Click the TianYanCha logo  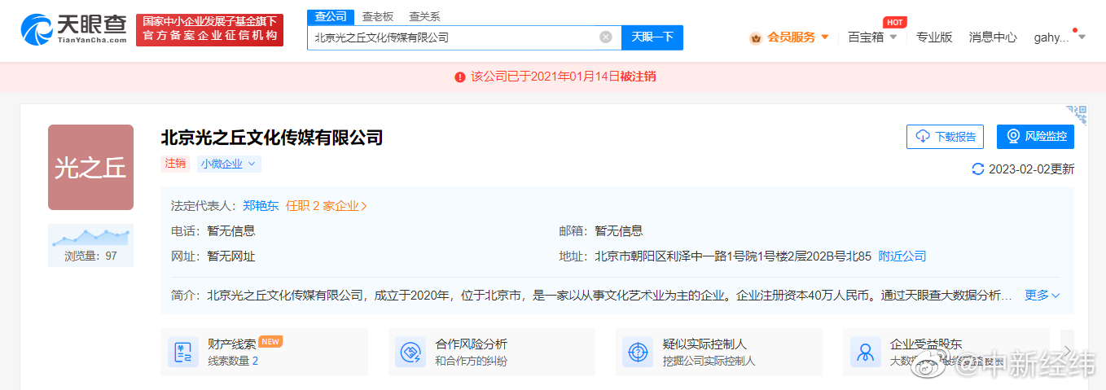[74, 30]
